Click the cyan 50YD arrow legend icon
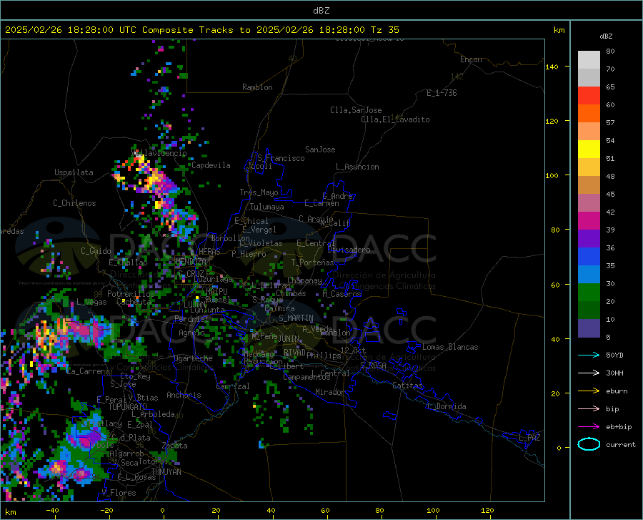Screen dimensions: 643x520 [x=589, y=355]
